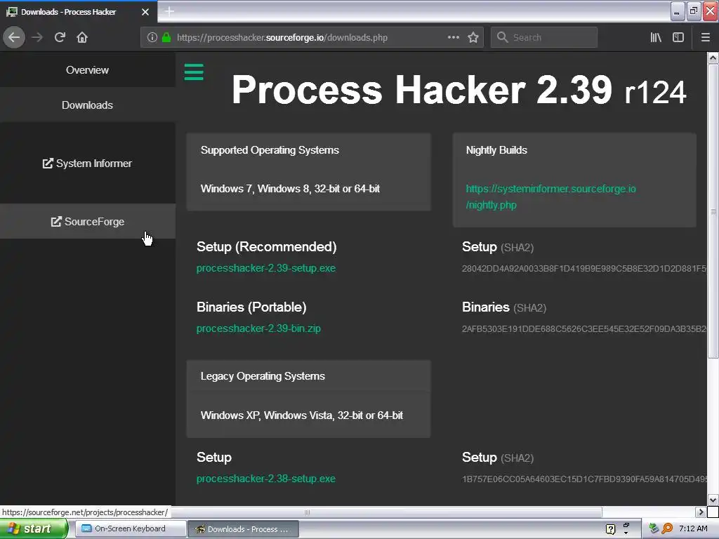Open the Firefox hamburger menu
Image resolution: width=719 pixels, height=539 pixels.
coord(706,37)
